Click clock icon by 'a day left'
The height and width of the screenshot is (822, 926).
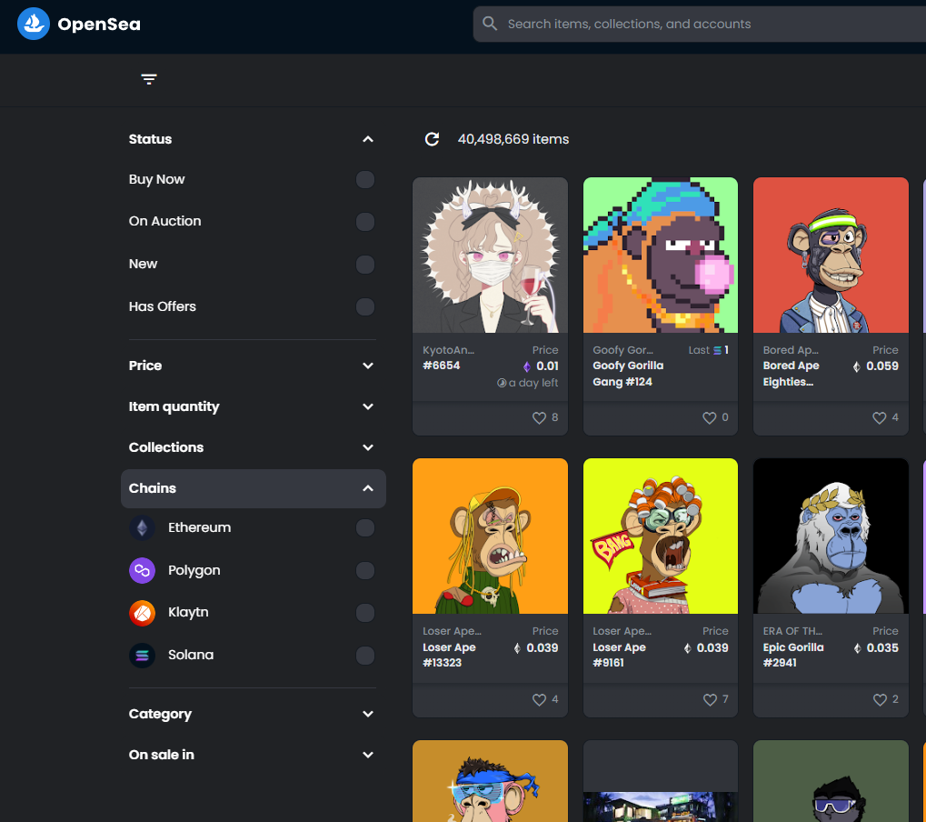(x=502, y=383)
